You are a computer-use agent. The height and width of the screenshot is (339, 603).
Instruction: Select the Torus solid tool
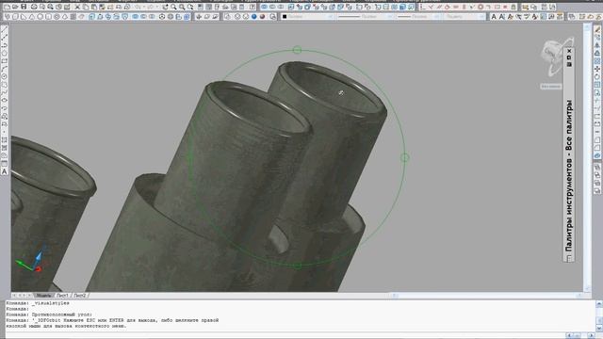click(57, 17)
